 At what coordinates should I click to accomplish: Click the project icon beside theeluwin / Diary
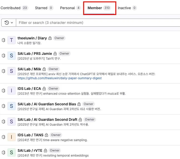tap(4, 40)
